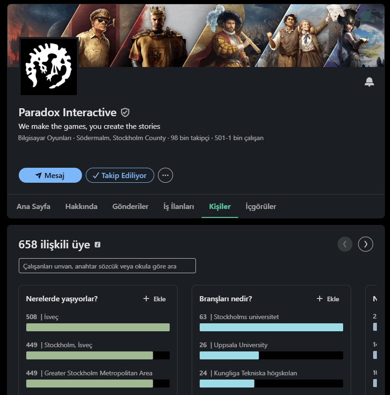390x395 pixels.
Task: Go to previous insights carousel page
Action: point(345,244)
